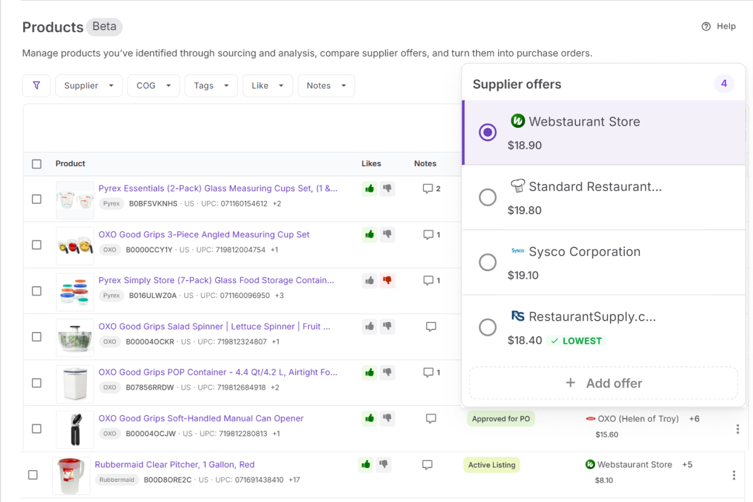The height and width of the screenshot is (502, 753).
Task: Select RestaurantSupply lowest offer radio button
Action: coord(488,327)
